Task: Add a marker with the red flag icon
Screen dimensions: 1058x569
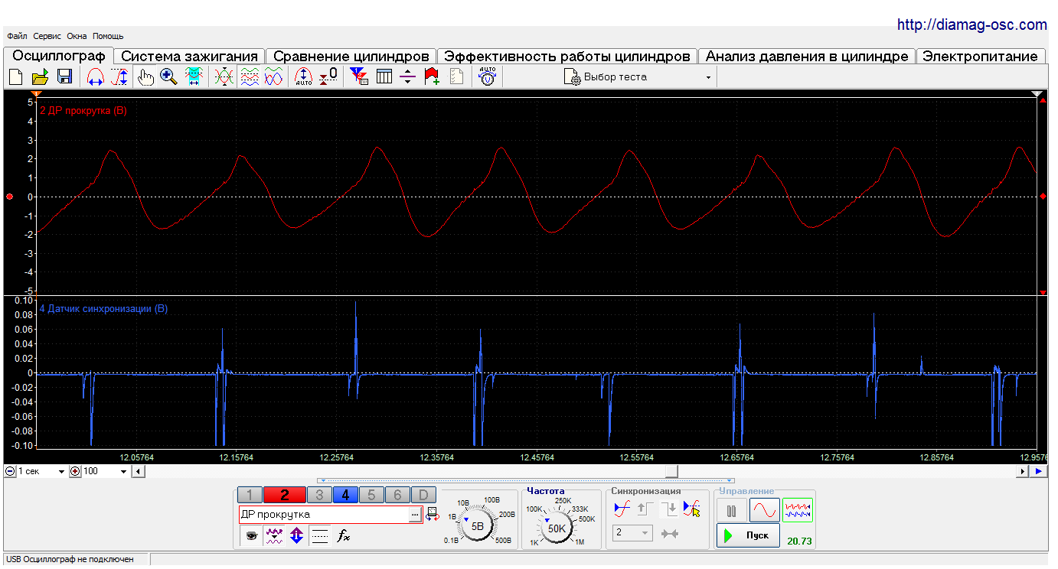Action: [432, 76]
